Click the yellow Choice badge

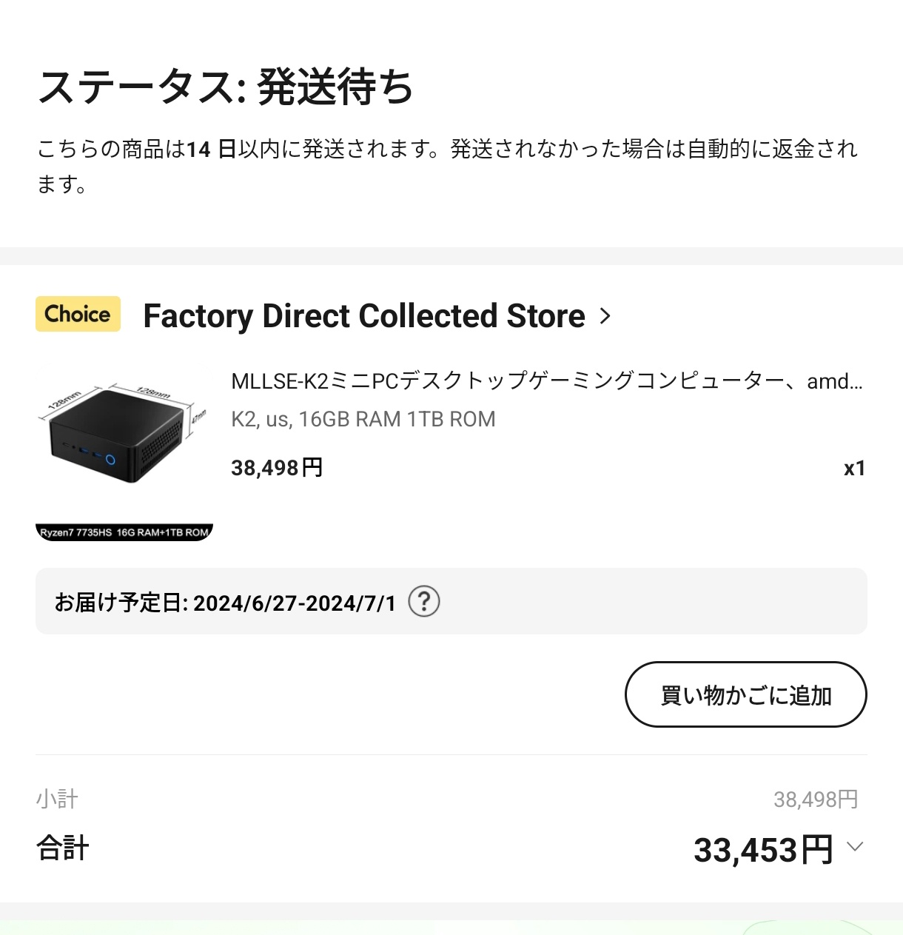pyautogui.click(x=78, y=314)
